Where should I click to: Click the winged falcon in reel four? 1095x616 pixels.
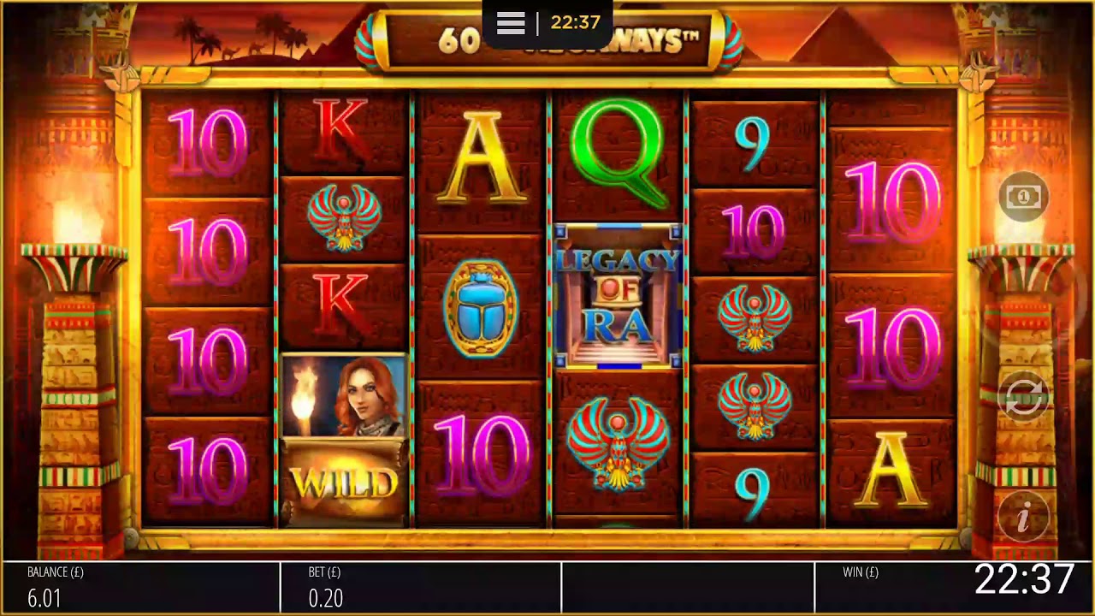point(618,444)
